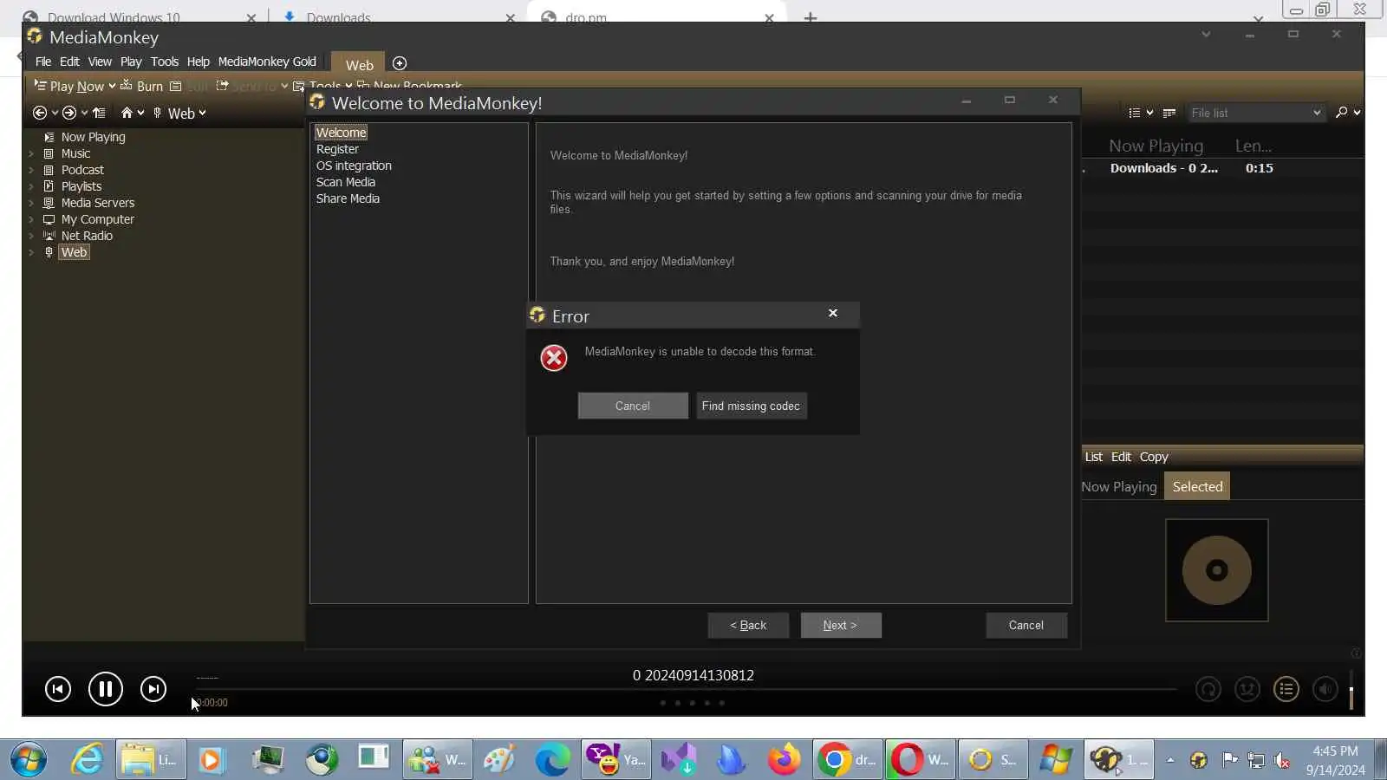Viewport: 1387px width, 780px height.
Task: Cancel the decode error dialog
Action: coord(633,406)
